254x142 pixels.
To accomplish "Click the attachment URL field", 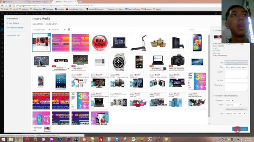I will [x=236, y=63].
